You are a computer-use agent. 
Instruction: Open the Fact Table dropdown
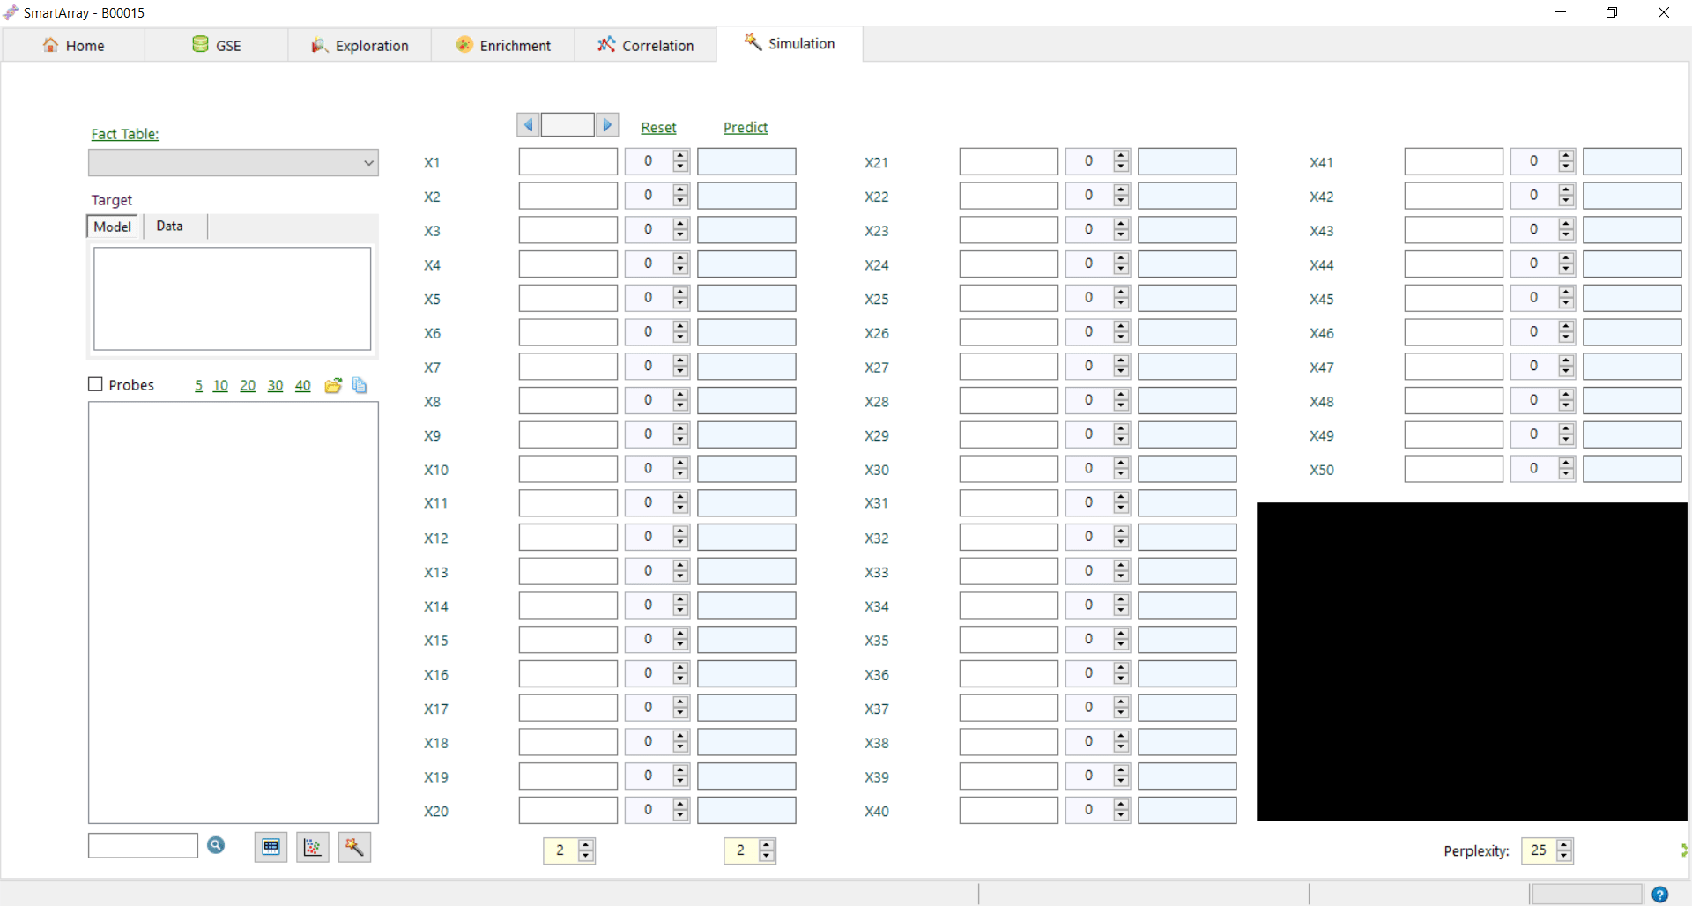(234, 163)
